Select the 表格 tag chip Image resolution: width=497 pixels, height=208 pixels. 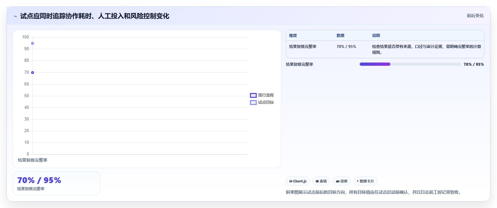(321, 181)
